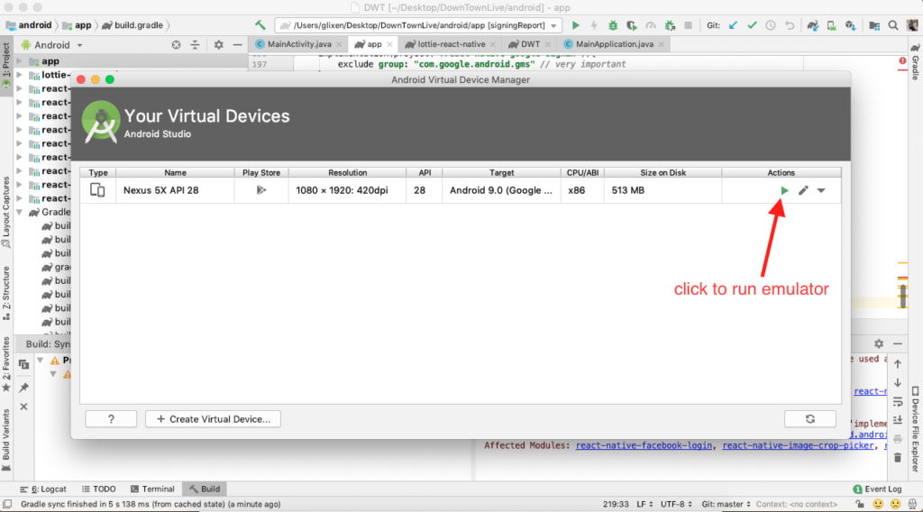Screen dimensions: 923x512
Task: Open the 2: Favorites side tab
Action: tap(6, 363)
